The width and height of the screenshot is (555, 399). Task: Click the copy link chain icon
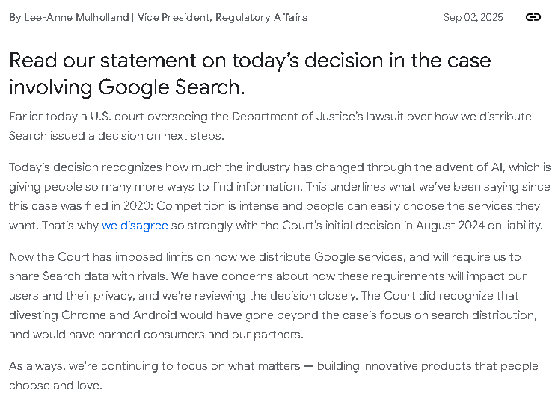pyautogui.click(x=533, y=17)
